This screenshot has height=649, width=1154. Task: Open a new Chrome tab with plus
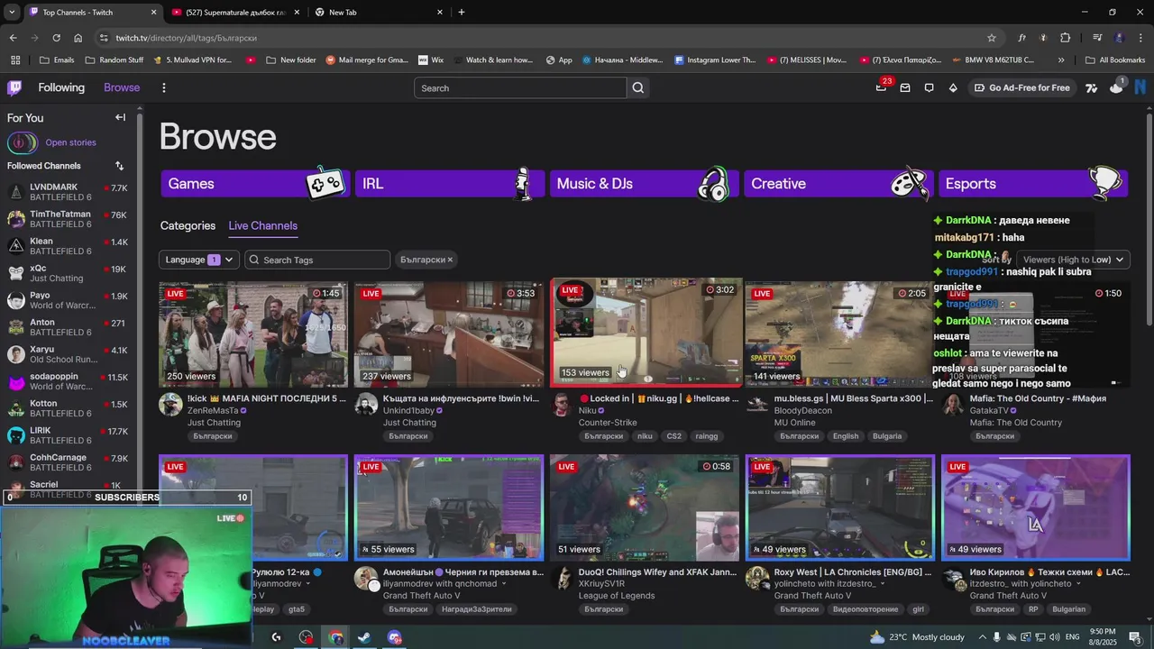click(x=462, y=12)
